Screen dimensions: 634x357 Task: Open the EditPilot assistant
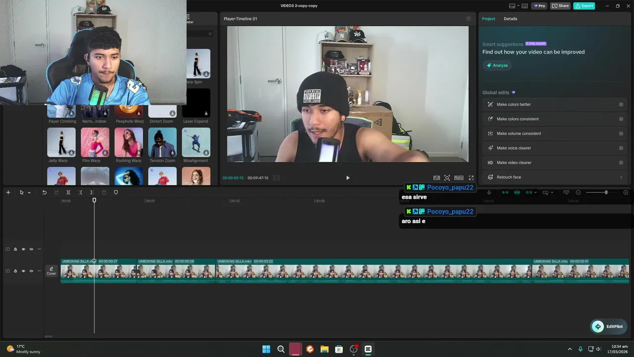coord(609,327)
